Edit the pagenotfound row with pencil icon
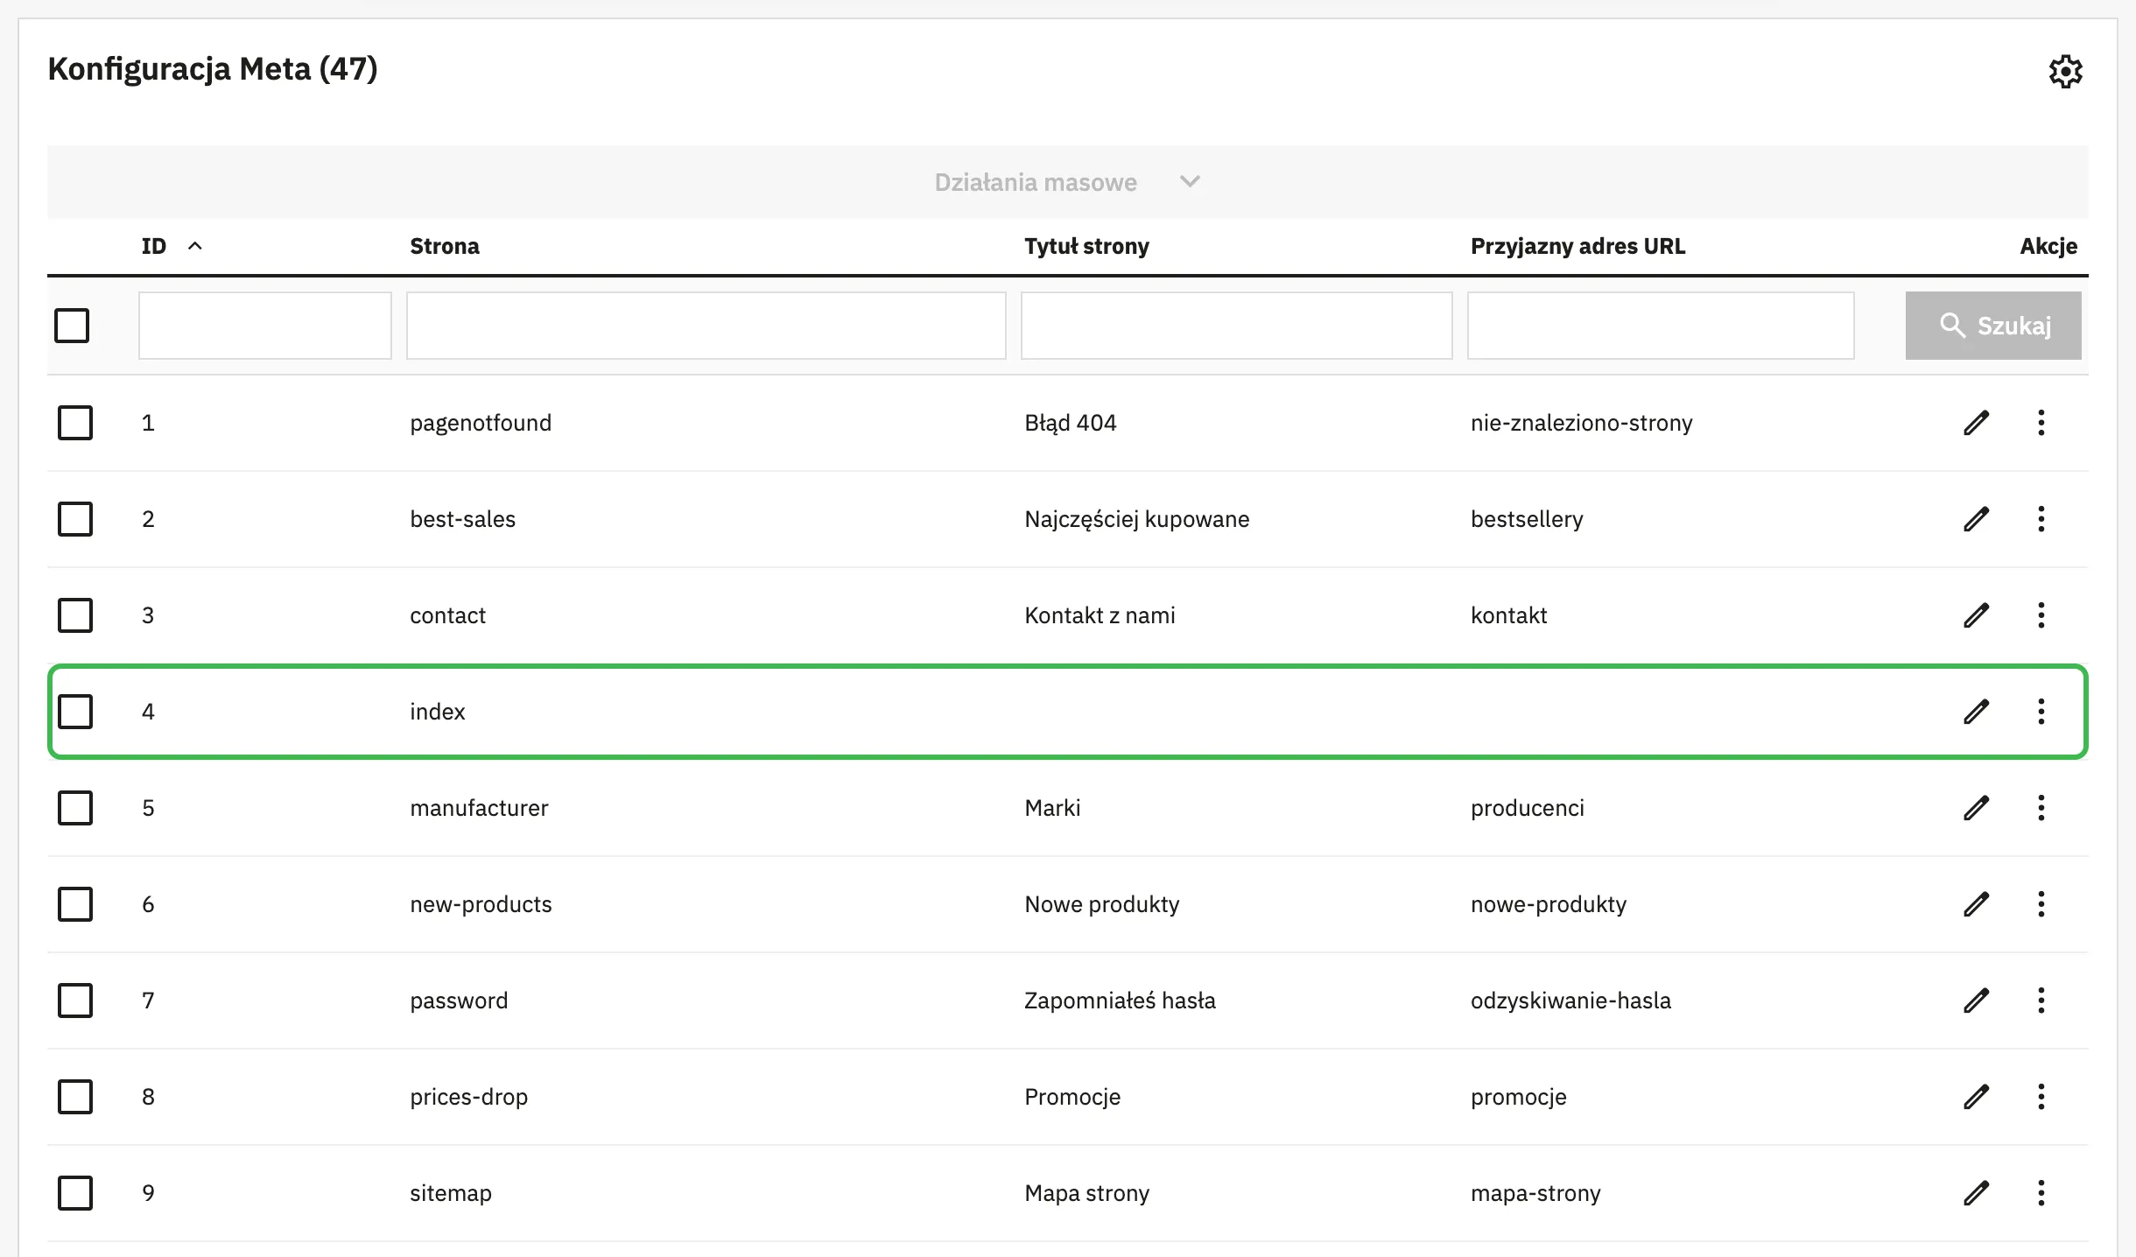The width and height of the screenshot is (2136, 1257). click(1977, 423)
